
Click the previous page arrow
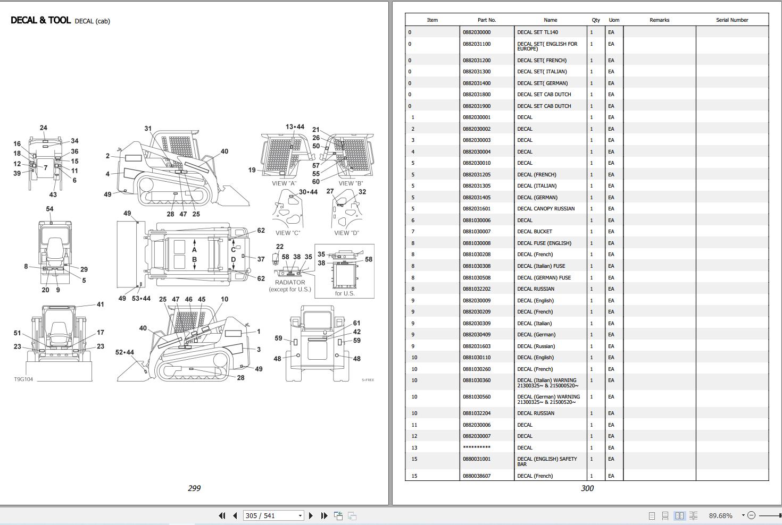[x=234, y=515]
